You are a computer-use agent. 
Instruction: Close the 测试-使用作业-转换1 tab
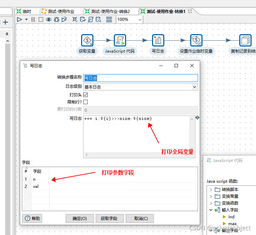click(x=190, y=11)
